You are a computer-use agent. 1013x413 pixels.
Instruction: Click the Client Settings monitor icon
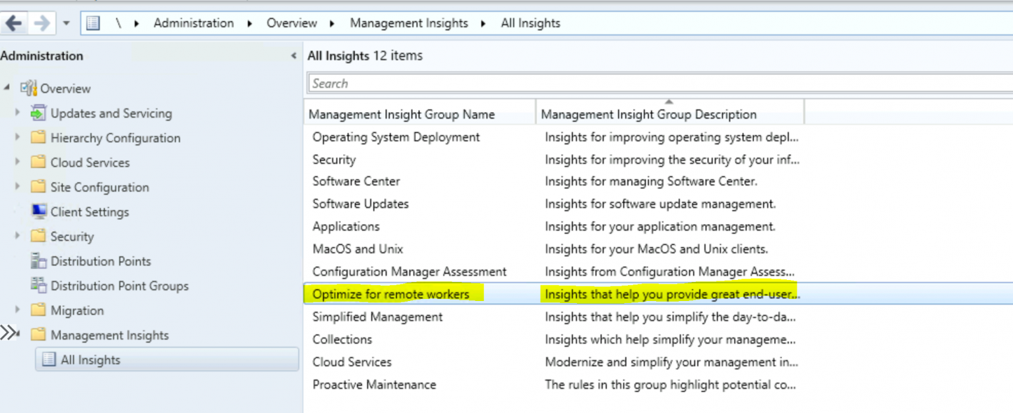click(40, 211)
